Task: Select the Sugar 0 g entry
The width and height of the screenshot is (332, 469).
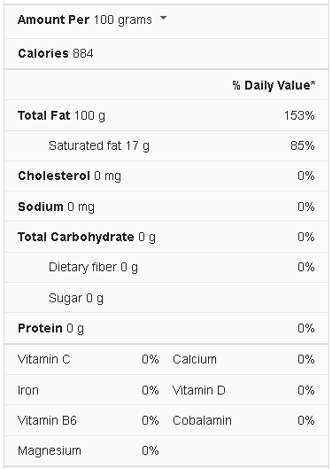Action: [76, 298]
